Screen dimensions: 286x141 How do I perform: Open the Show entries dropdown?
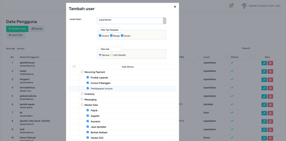(14, 49)
